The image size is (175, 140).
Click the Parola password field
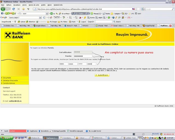83,56
